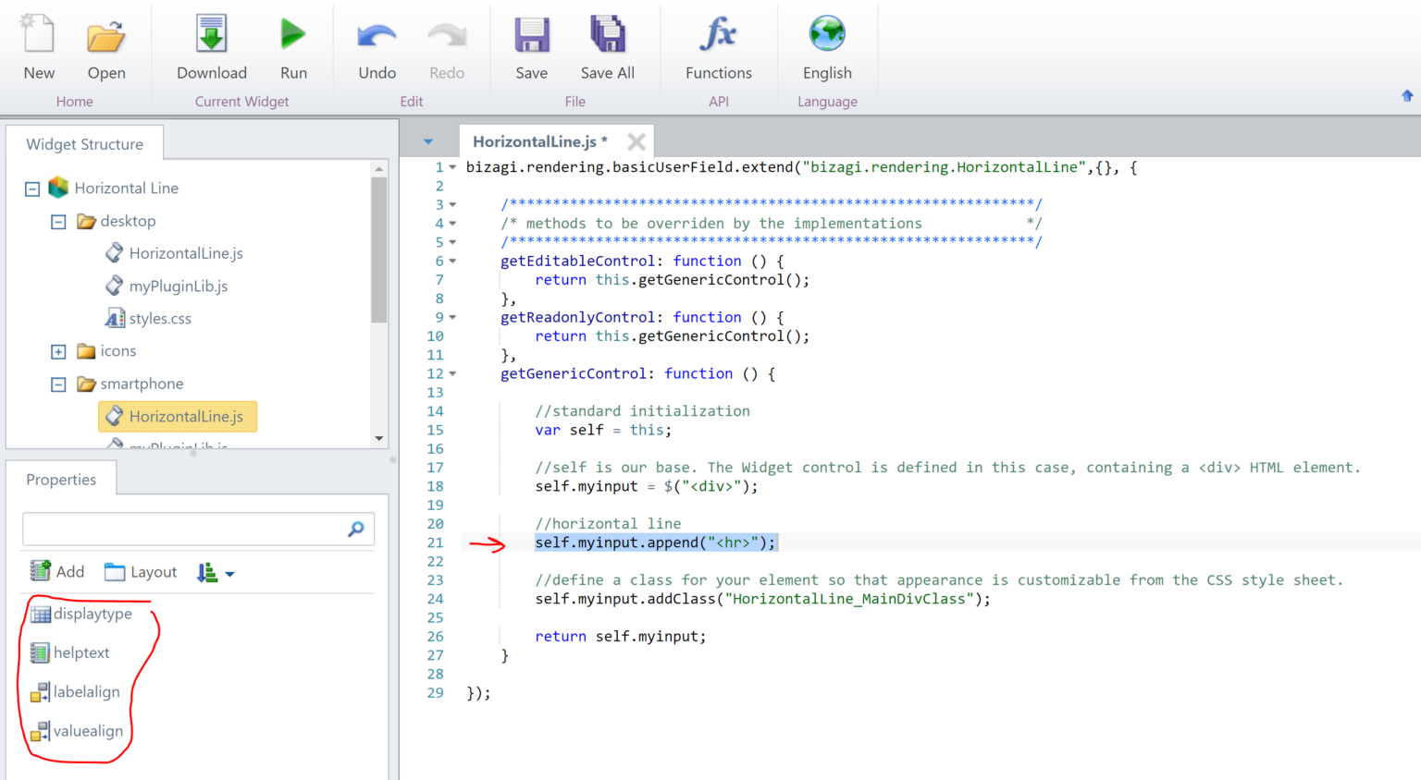Collapse the smartphone folder
The height and width of the screenshot is (780, 1421).
58,384
